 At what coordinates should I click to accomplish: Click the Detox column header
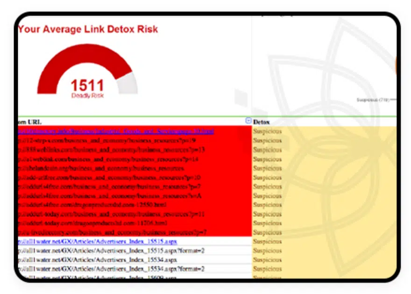261,122
